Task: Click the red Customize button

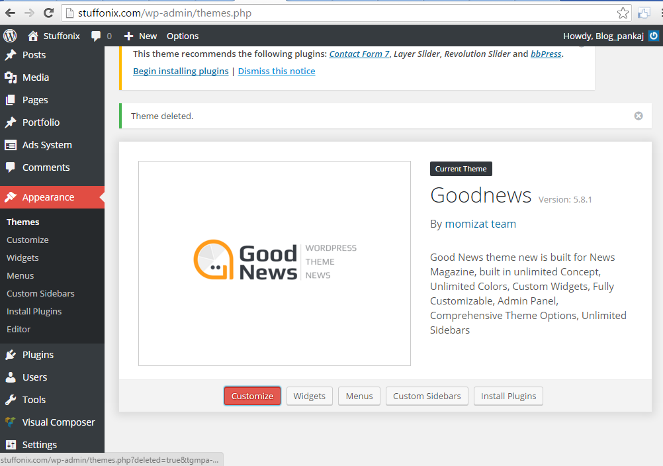Action: point(253,396)
